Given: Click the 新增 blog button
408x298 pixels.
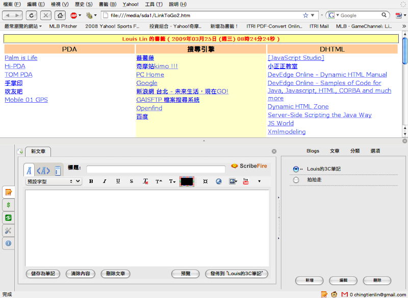Looking at the screenshot, I should (x=310, y=280).
